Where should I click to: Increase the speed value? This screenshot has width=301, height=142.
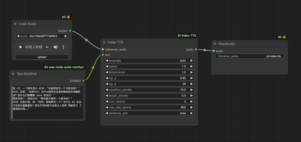pos(191,67)
